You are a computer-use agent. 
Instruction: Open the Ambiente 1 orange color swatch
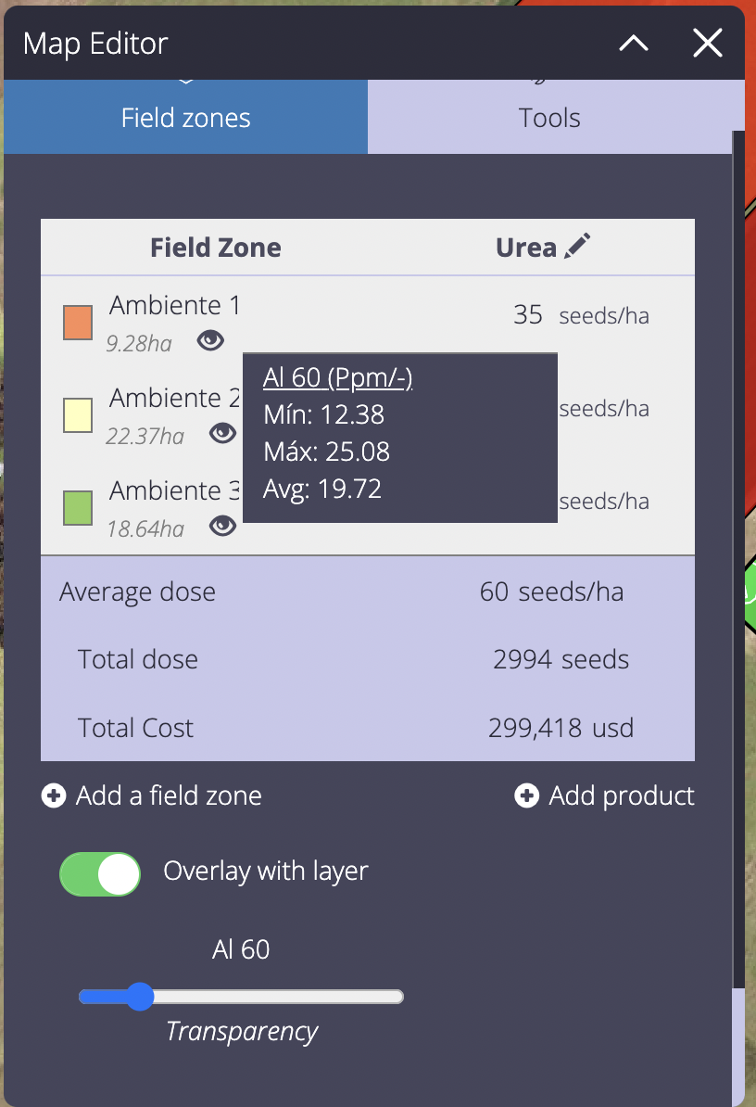pyautogui.click(x=78, y=323)
